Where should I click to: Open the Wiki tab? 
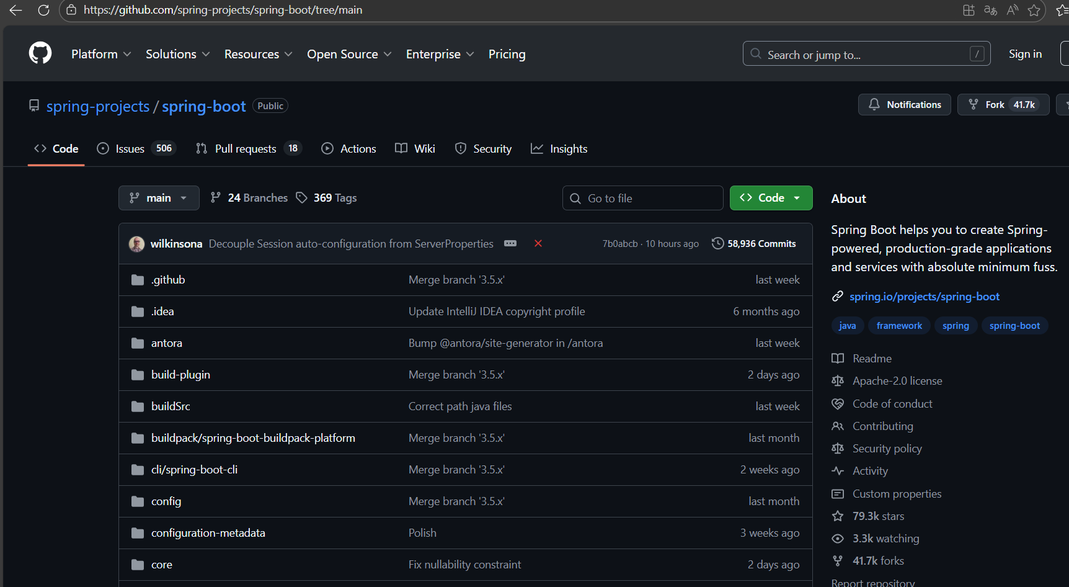[415, 148]
